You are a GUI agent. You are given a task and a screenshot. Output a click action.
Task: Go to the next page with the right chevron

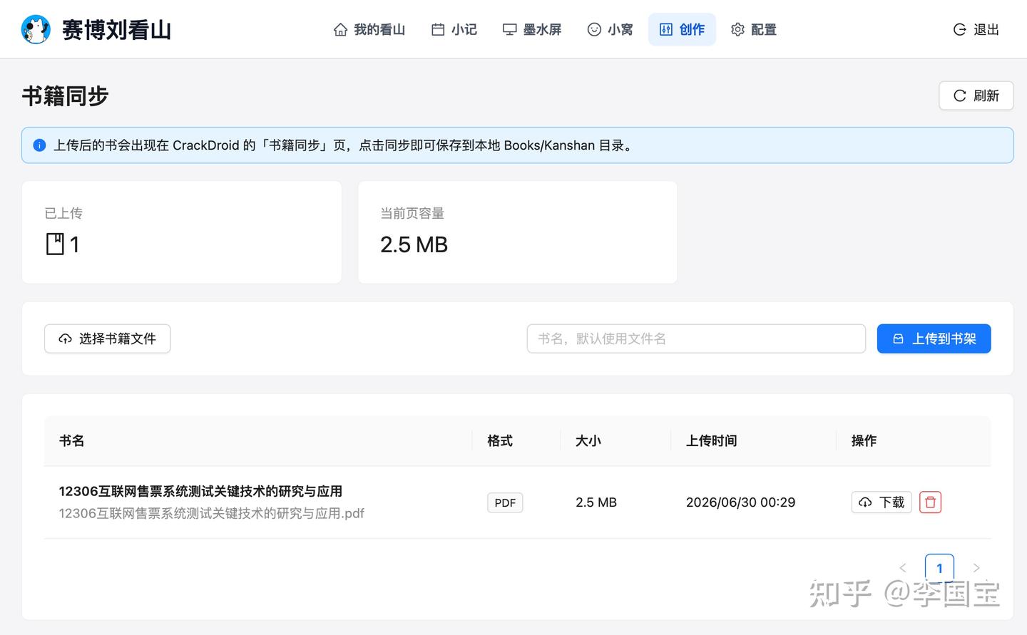pyautogui.click(x=976, y=568)
